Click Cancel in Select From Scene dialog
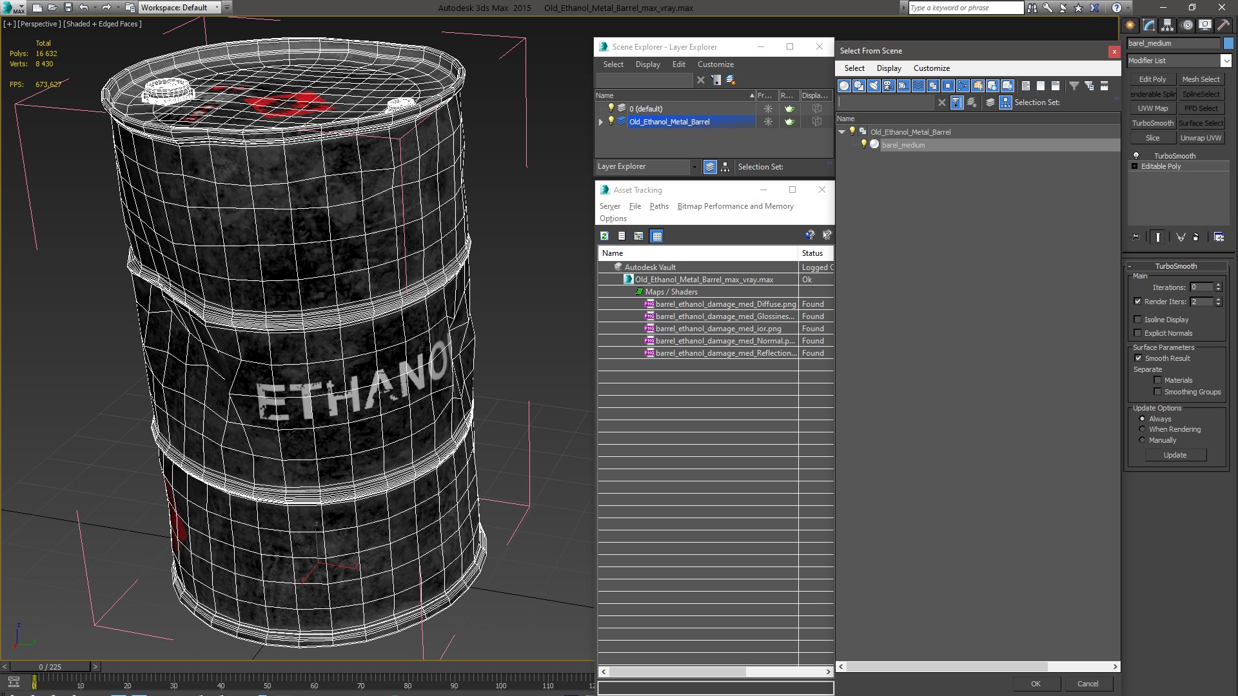1238x696 pixels. (x=1088, y=684)
